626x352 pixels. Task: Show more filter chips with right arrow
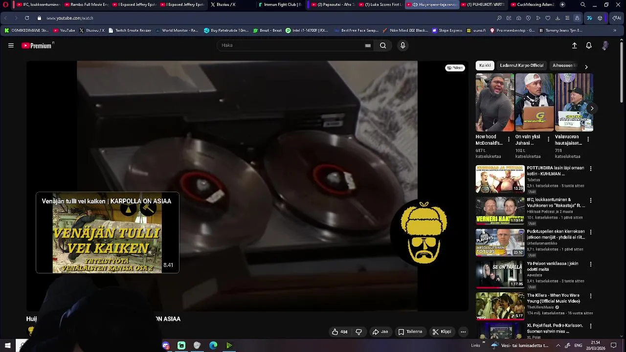(x=586, y=66)
